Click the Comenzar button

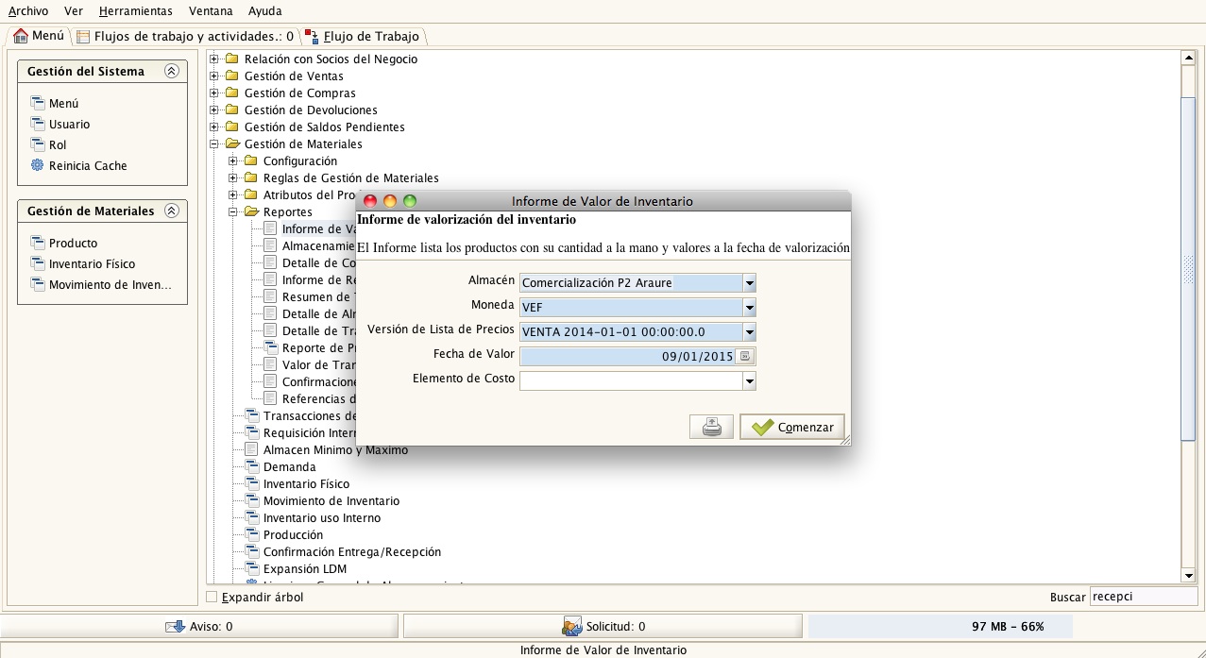click(792, 427)
